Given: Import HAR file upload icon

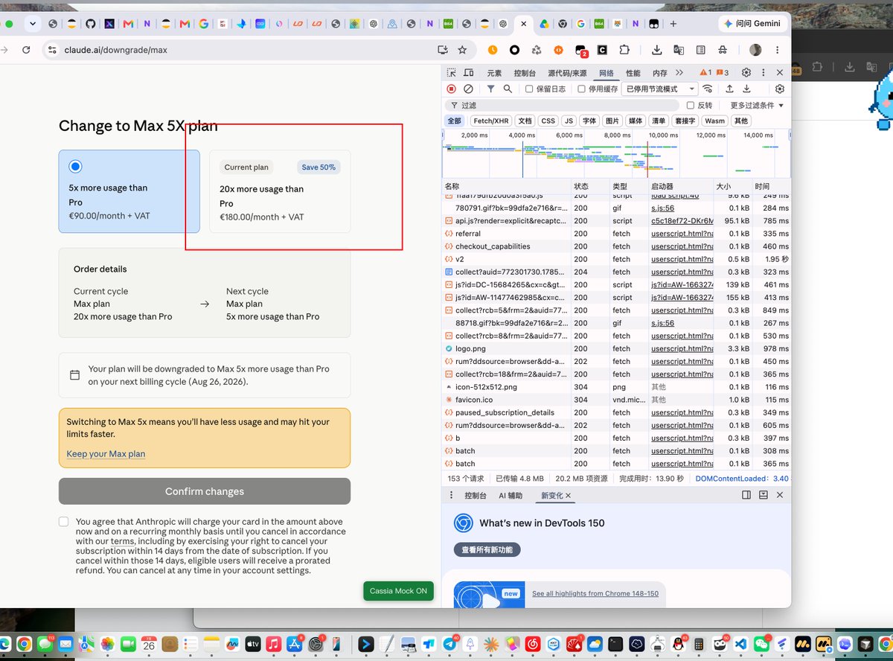Looking at the screenshot, I should (x=730, y=89).
